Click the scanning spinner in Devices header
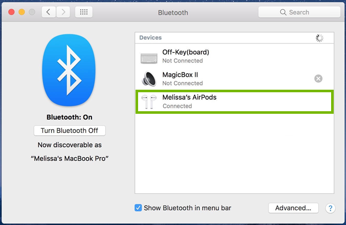Image resolution: width=346 pixels, height=225 pixels. click(x=319, y=38)
